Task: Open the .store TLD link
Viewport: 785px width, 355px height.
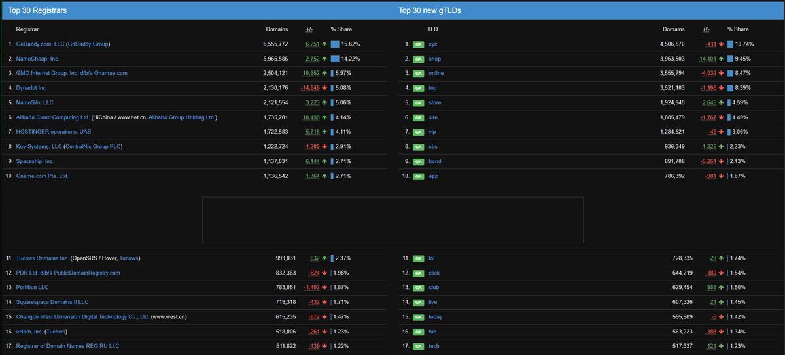Action: 434,102
